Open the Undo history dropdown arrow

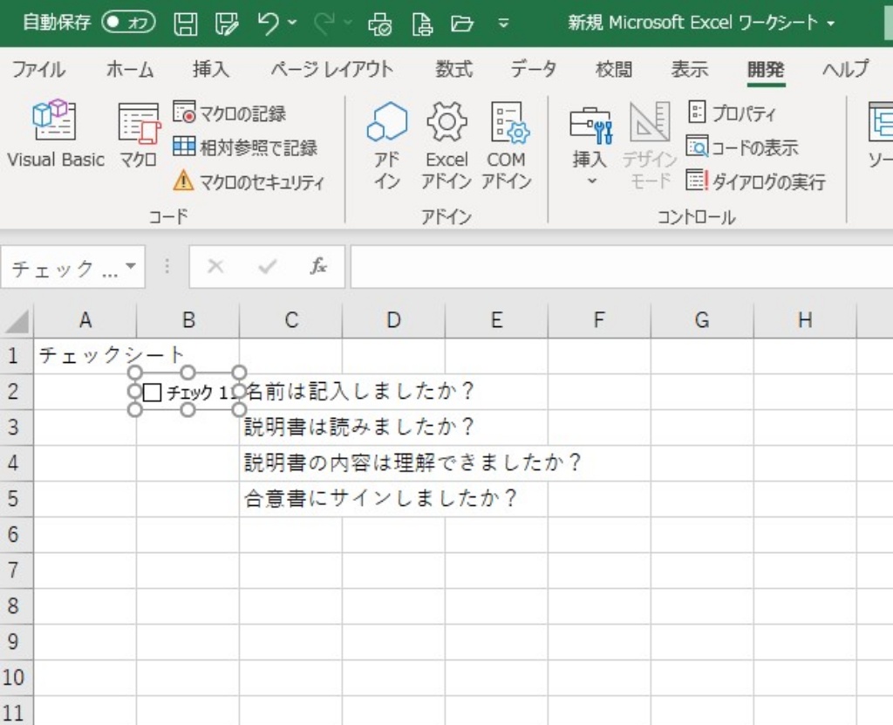[293, 23]
